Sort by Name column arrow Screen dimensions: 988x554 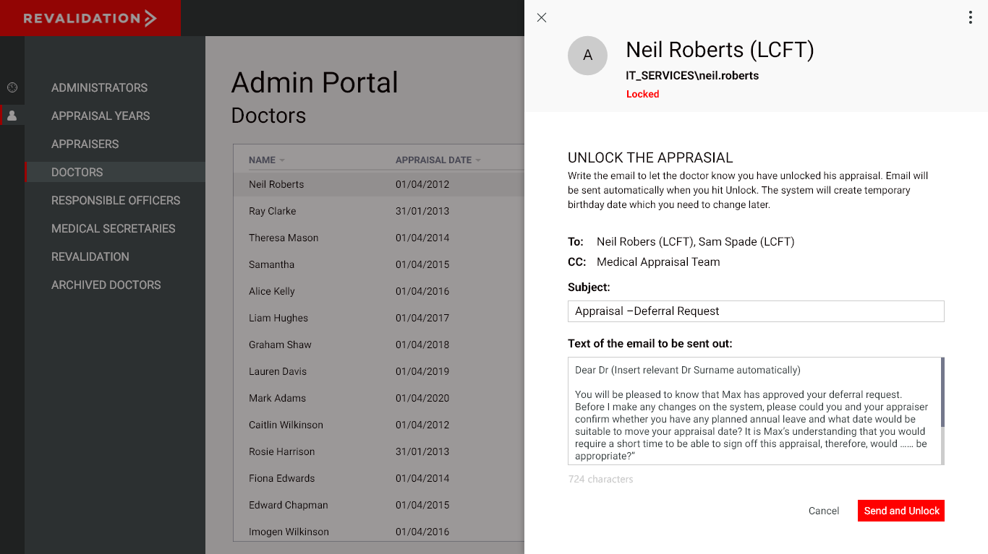(282, 160)
